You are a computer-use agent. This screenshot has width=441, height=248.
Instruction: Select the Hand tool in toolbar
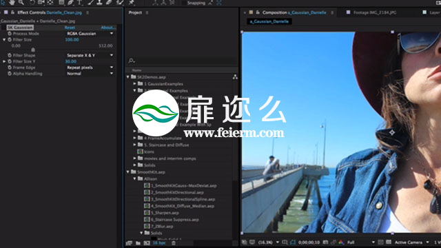12,3
